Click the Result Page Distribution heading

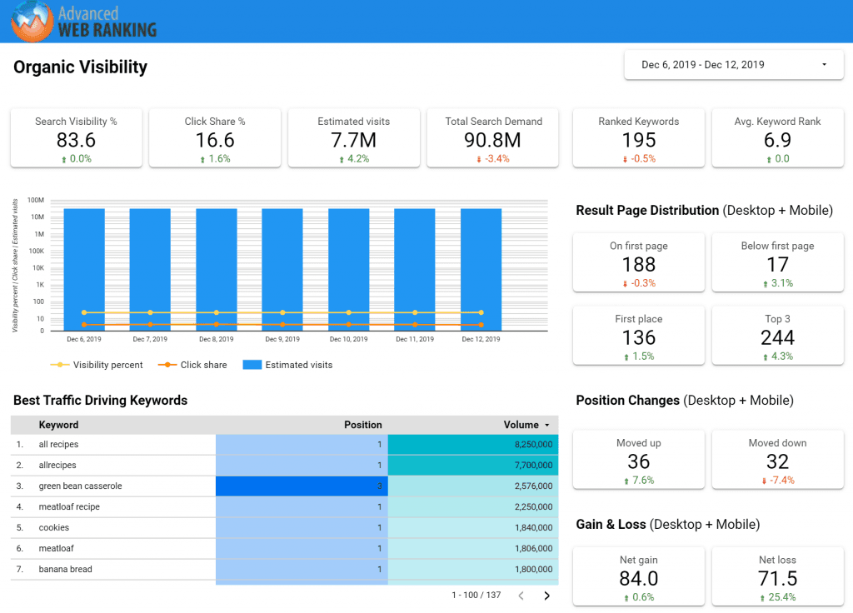(705, 211)
